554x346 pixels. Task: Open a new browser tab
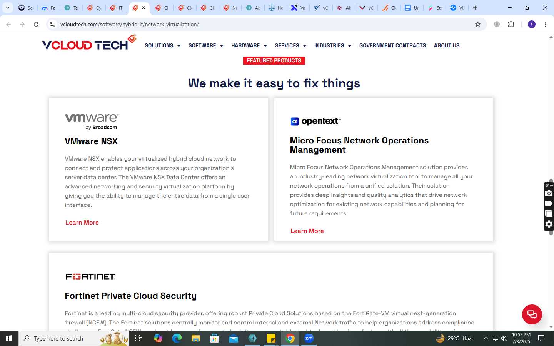pos(475,8)
